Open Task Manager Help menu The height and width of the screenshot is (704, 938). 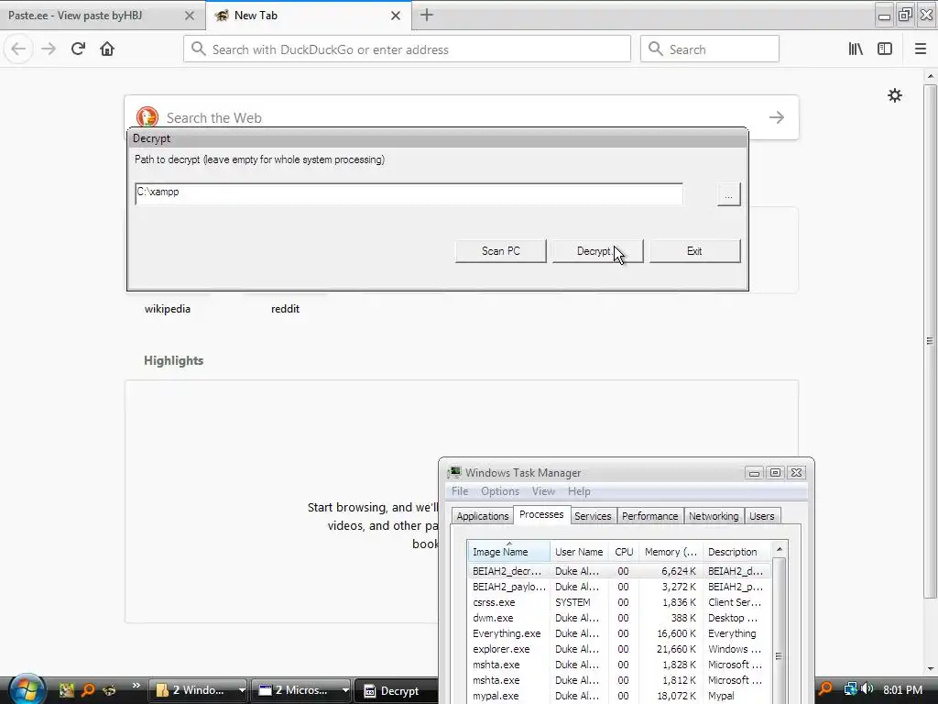[x=579, y=491]
